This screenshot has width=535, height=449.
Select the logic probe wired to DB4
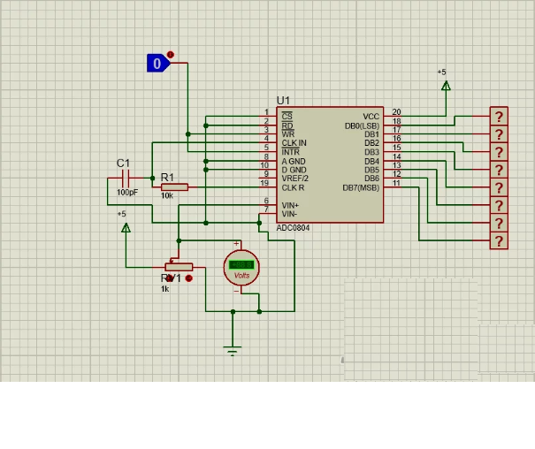pos(499,187)
